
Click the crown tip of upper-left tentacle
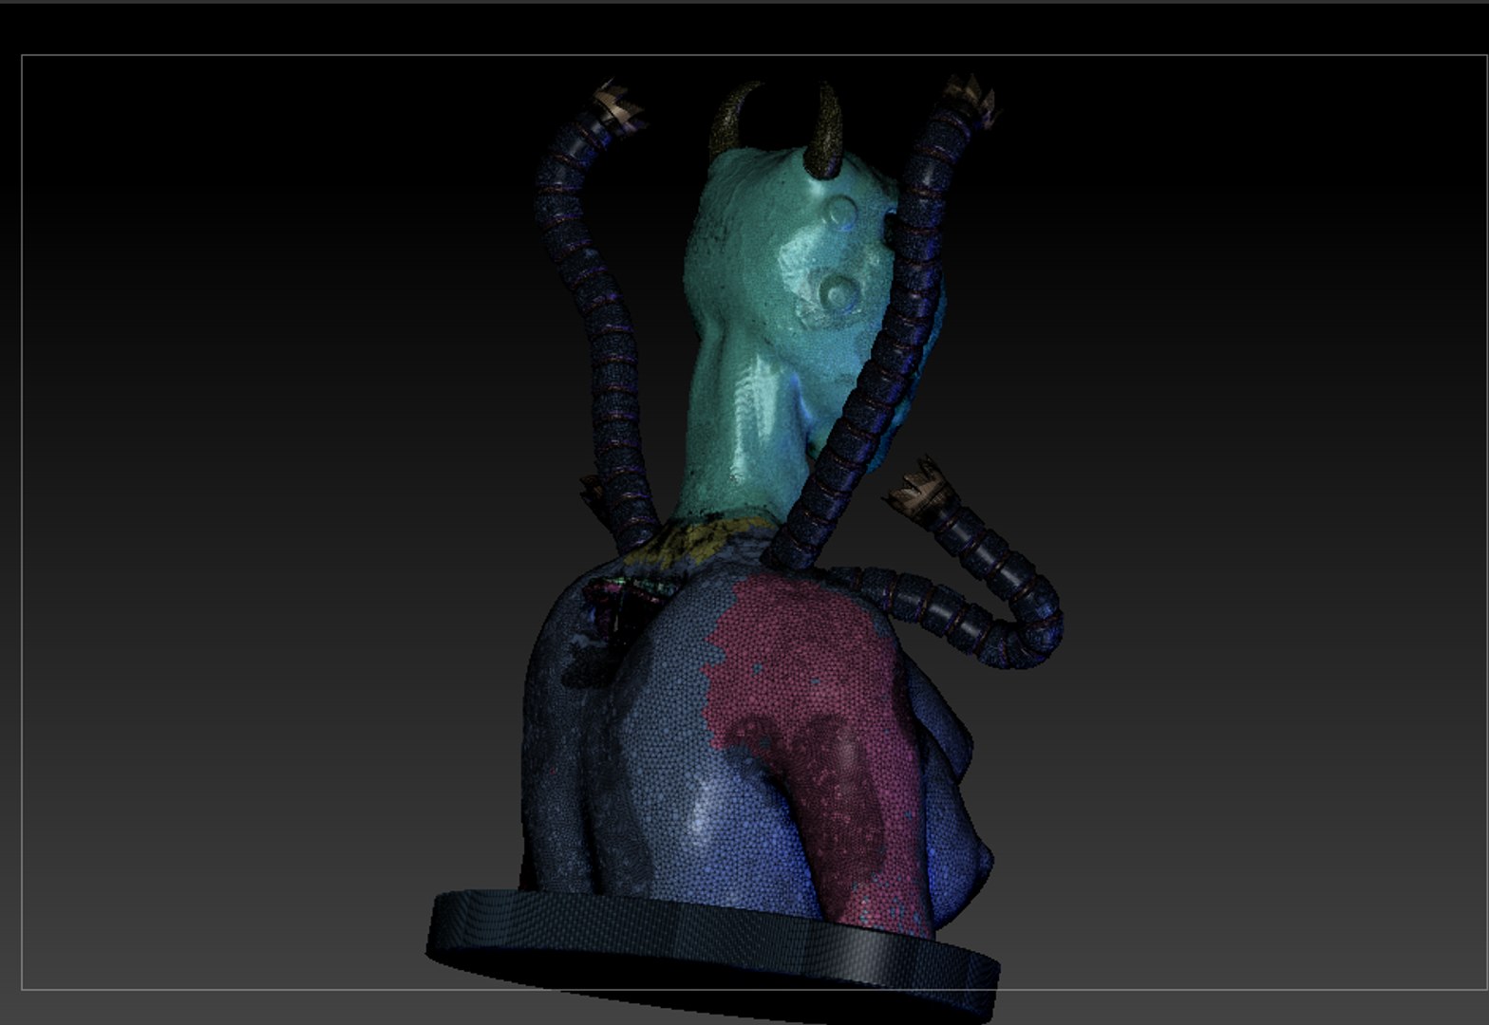click(x=618, y=106)
